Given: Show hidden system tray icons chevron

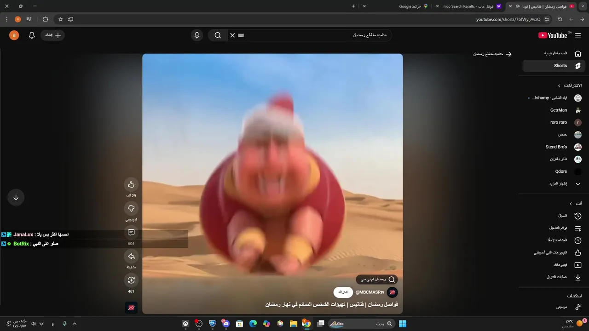Looking at the screenshot, I should coord(75,324).
